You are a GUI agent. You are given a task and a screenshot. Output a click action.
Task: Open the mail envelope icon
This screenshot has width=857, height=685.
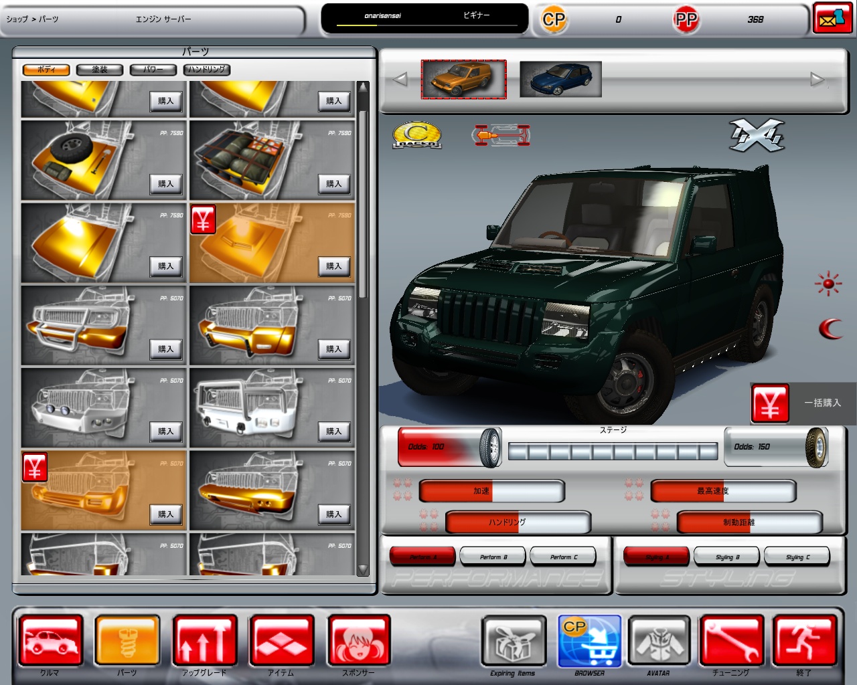point(832,19)
